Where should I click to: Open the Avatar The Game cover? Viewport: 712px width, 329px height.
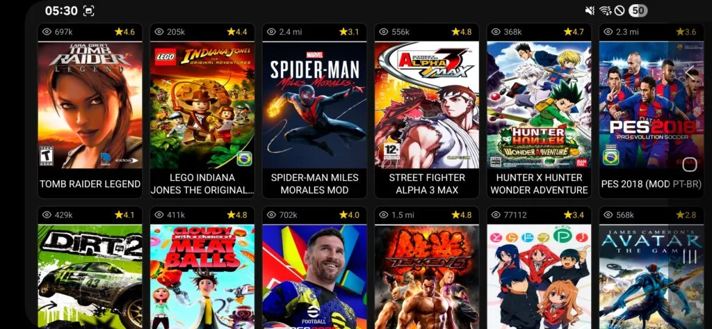click(651, 277)
